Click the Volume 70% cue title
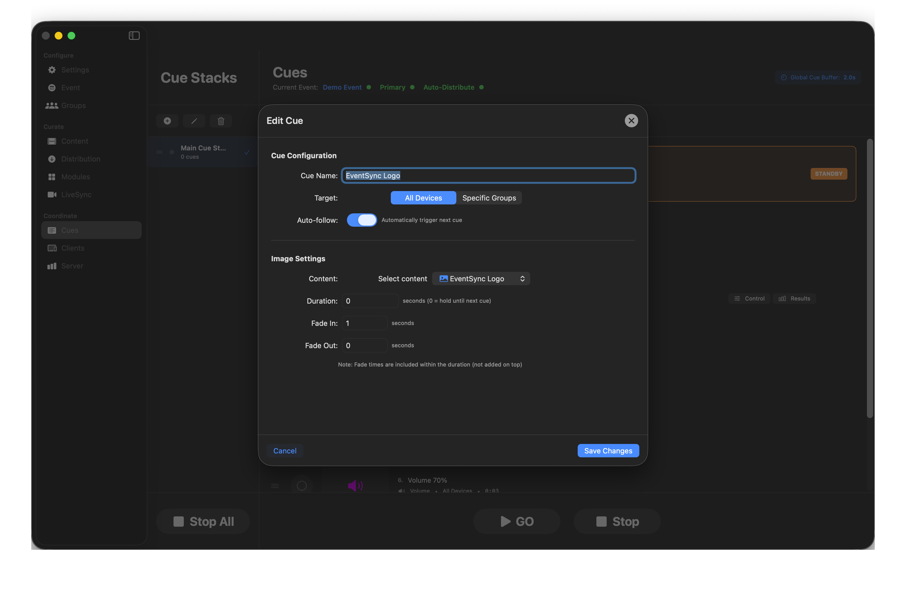The width and height of the screenshot is (906, 591). 427,480
